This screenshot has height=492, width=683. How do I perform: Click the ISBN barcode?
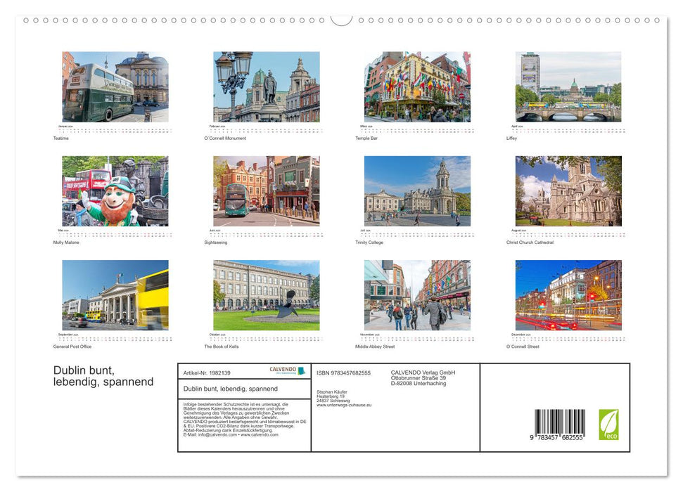click(559, 425)
